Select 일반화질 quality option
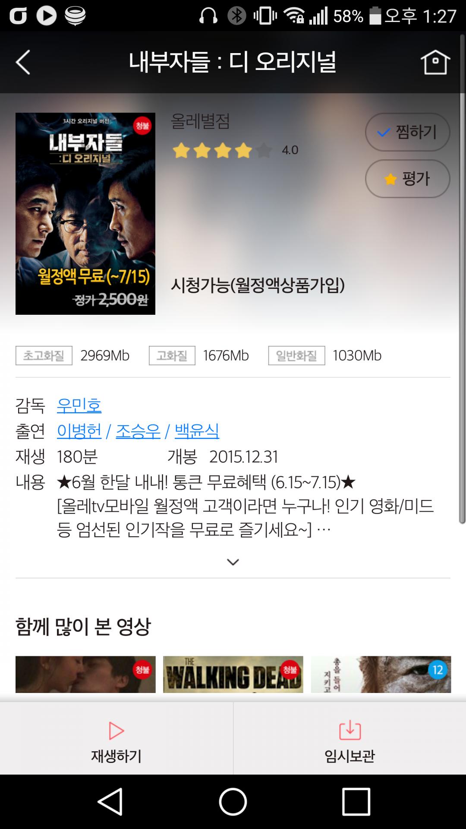466x829 pixels. click(x=296, y=355)
